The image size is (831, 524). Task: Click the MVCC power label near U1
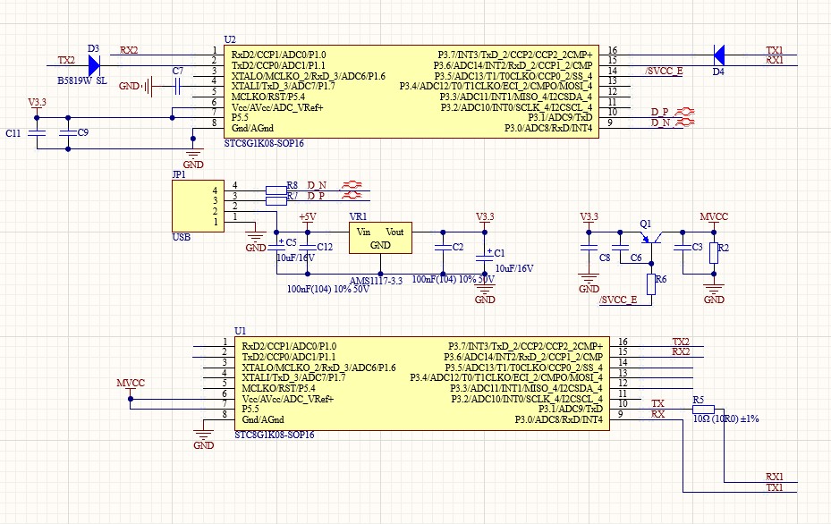[131, 383]
